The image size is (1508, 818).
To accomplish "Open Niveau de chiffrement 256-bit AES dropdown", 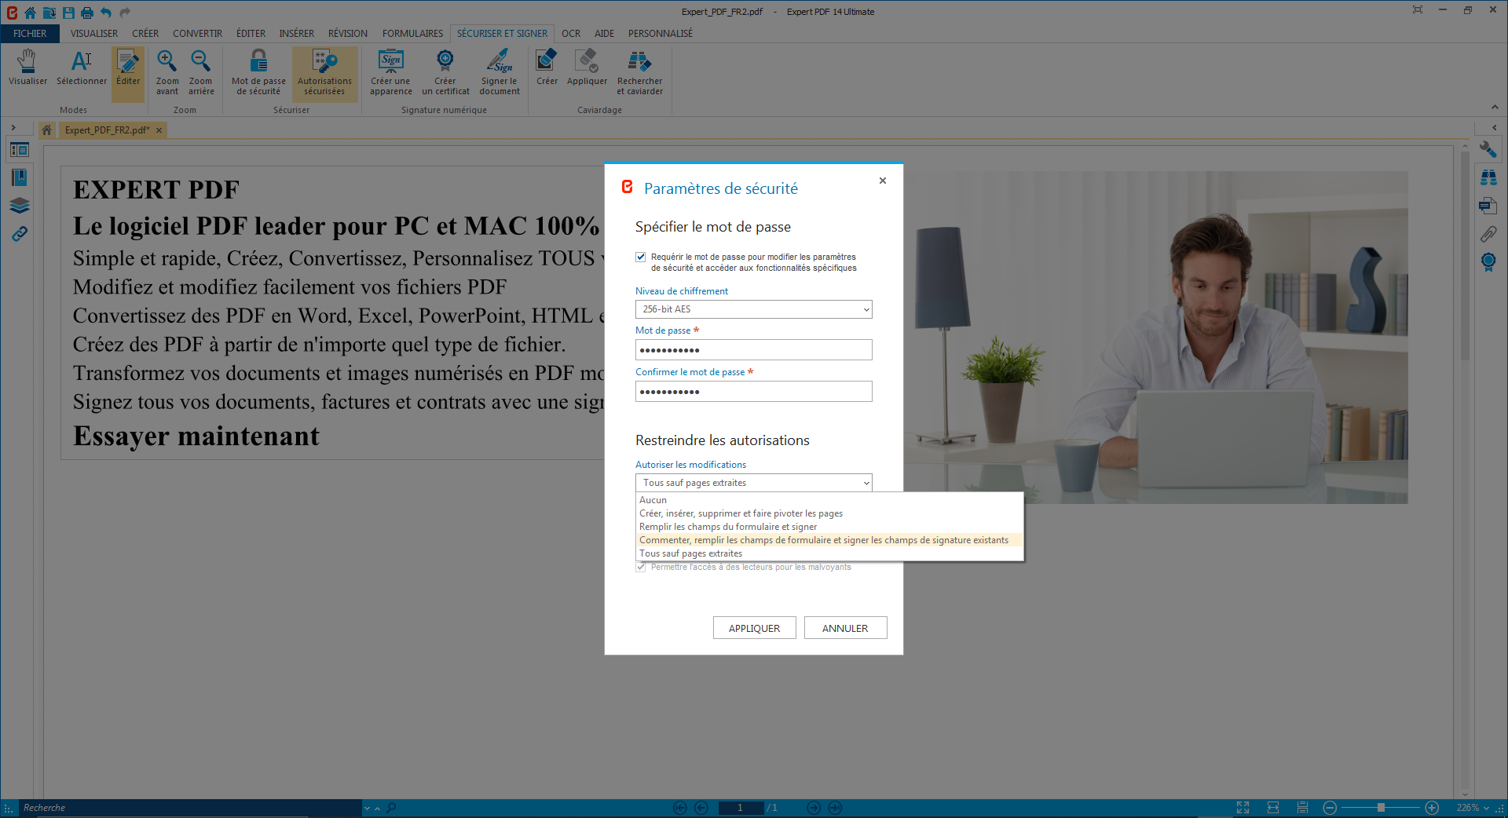I will coord(753,309).
